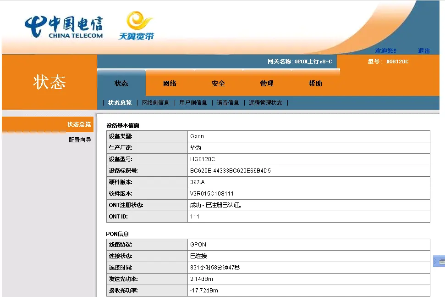Click the 设备型号 value HG8120C
The image size is (445, 297).
pos(203,159)
